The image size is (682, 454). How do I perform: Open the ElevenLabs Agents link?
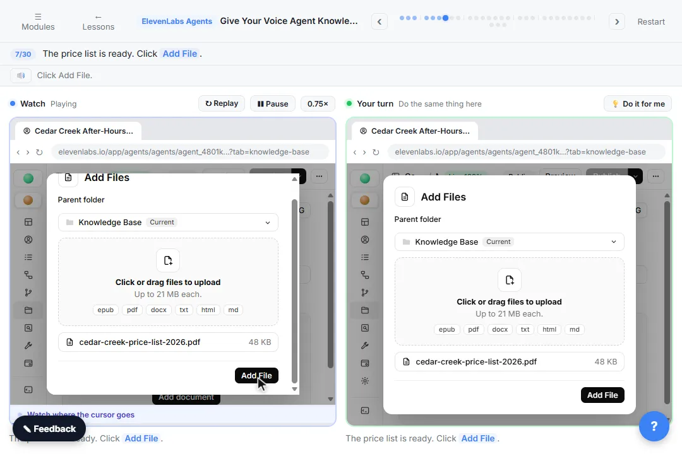[x=177, y=21]
